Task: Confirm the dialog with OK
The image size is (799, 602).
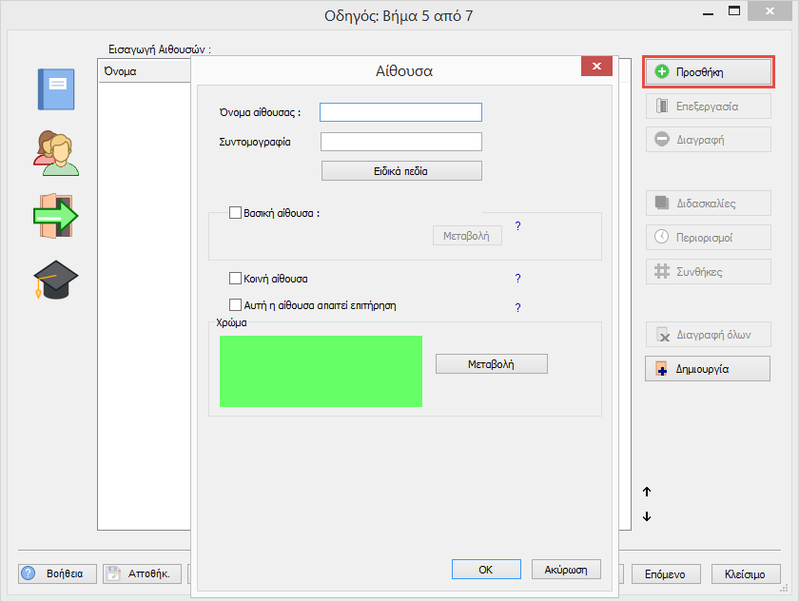Action: 485,569
